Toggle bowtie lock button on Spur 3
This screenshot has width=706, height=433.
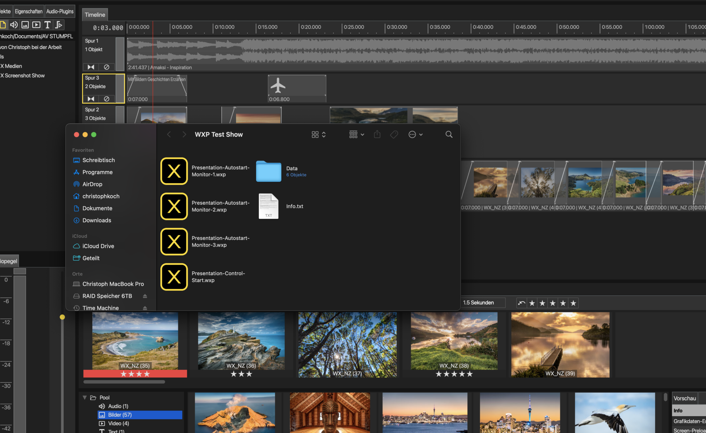(x=91, y=99)
